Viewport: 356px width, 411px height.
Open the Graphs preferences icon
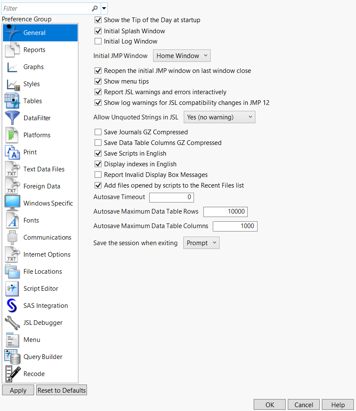click(x=12, y=67)
